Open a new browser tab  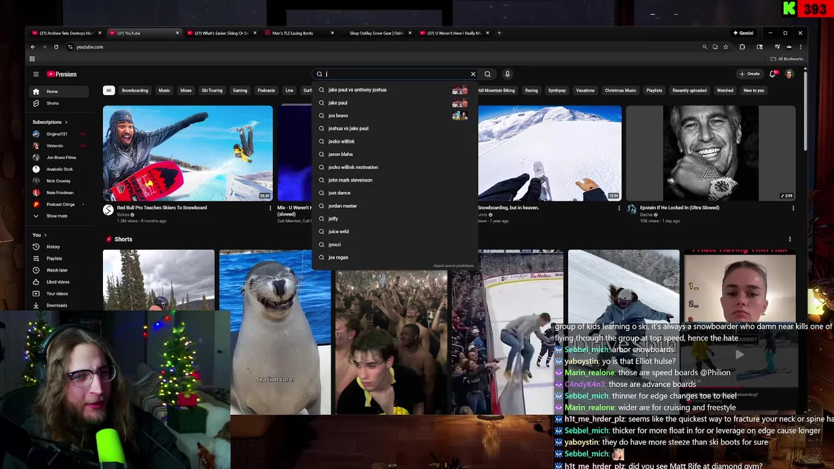[499, 33]
